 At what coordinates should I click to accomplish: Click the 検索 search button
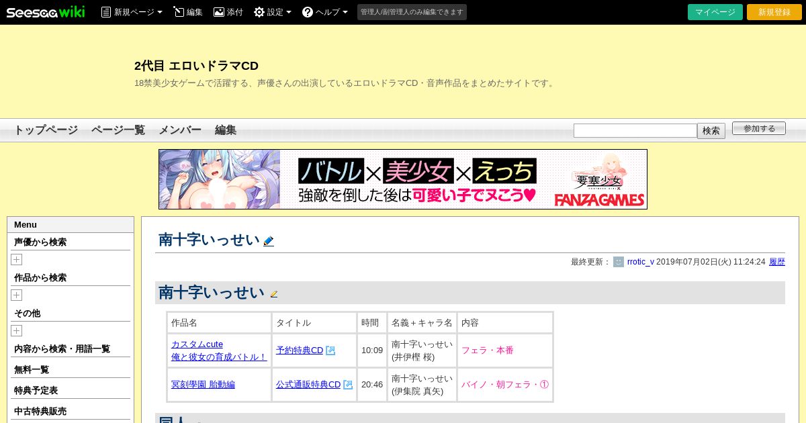tap(711, 131)
